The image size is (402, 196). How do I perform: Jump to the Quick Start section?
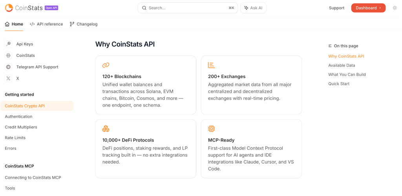339,83
